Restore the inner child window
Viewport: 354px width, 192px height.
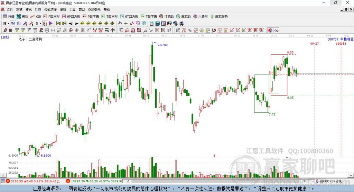pos(346,9)
